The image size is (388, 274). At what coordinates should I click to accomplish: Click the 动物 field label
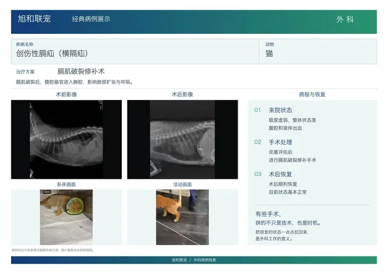tap(270, 44)
